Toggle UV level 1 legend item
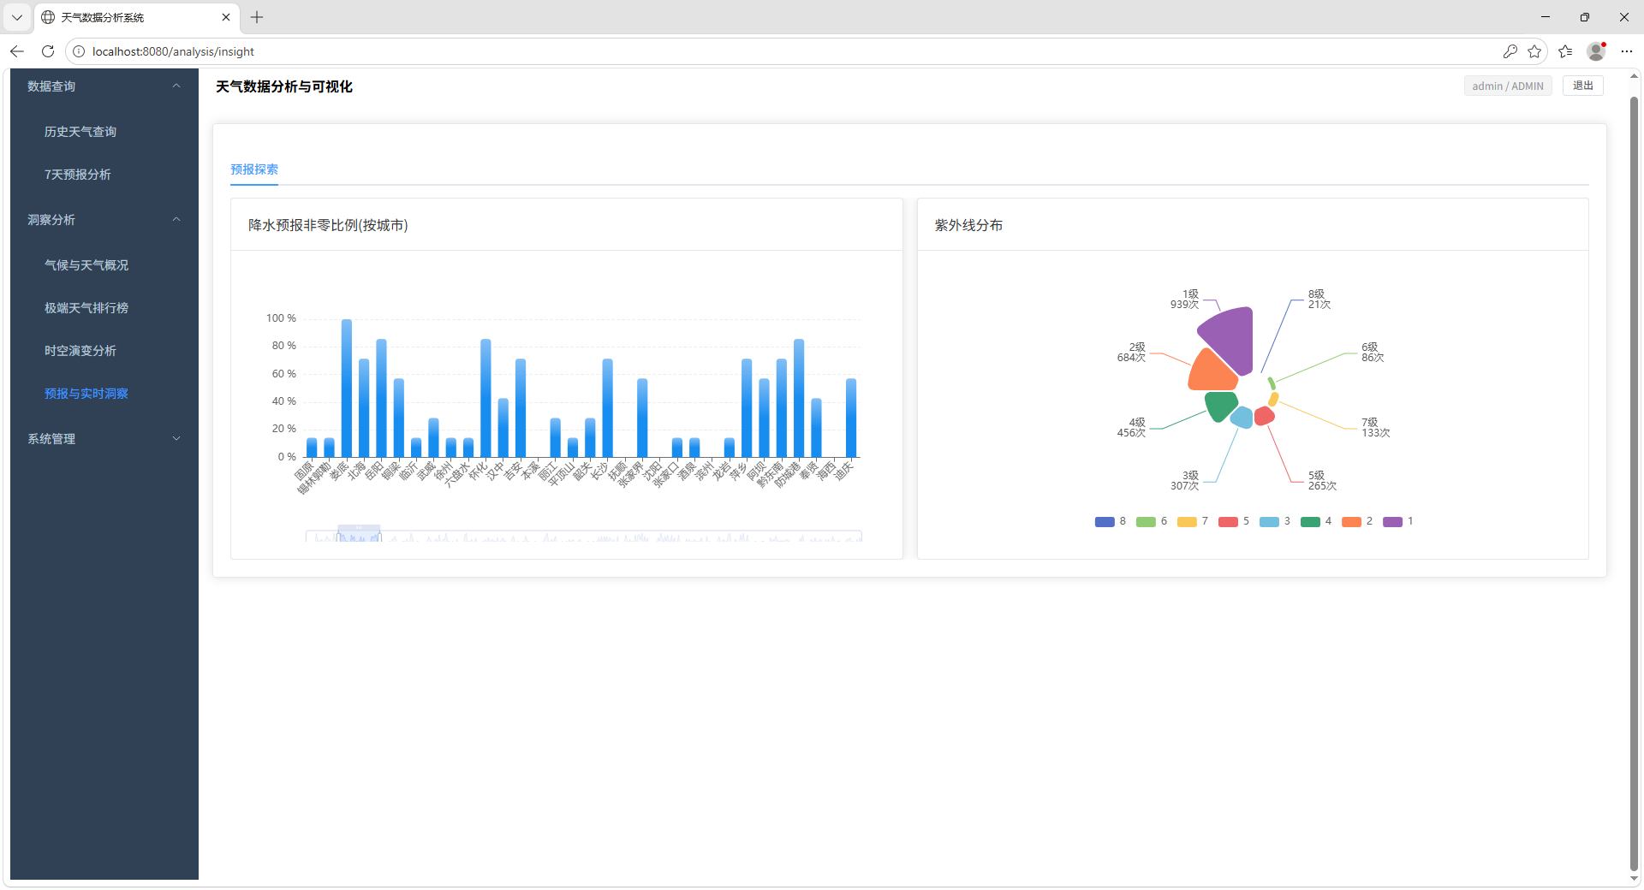The height and width of the screenshot is (890, 1644). [x=1397, y=521]
